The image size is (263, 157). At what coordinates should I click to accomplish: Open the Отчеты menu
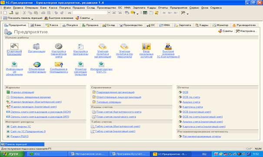[x=163, y=8]
